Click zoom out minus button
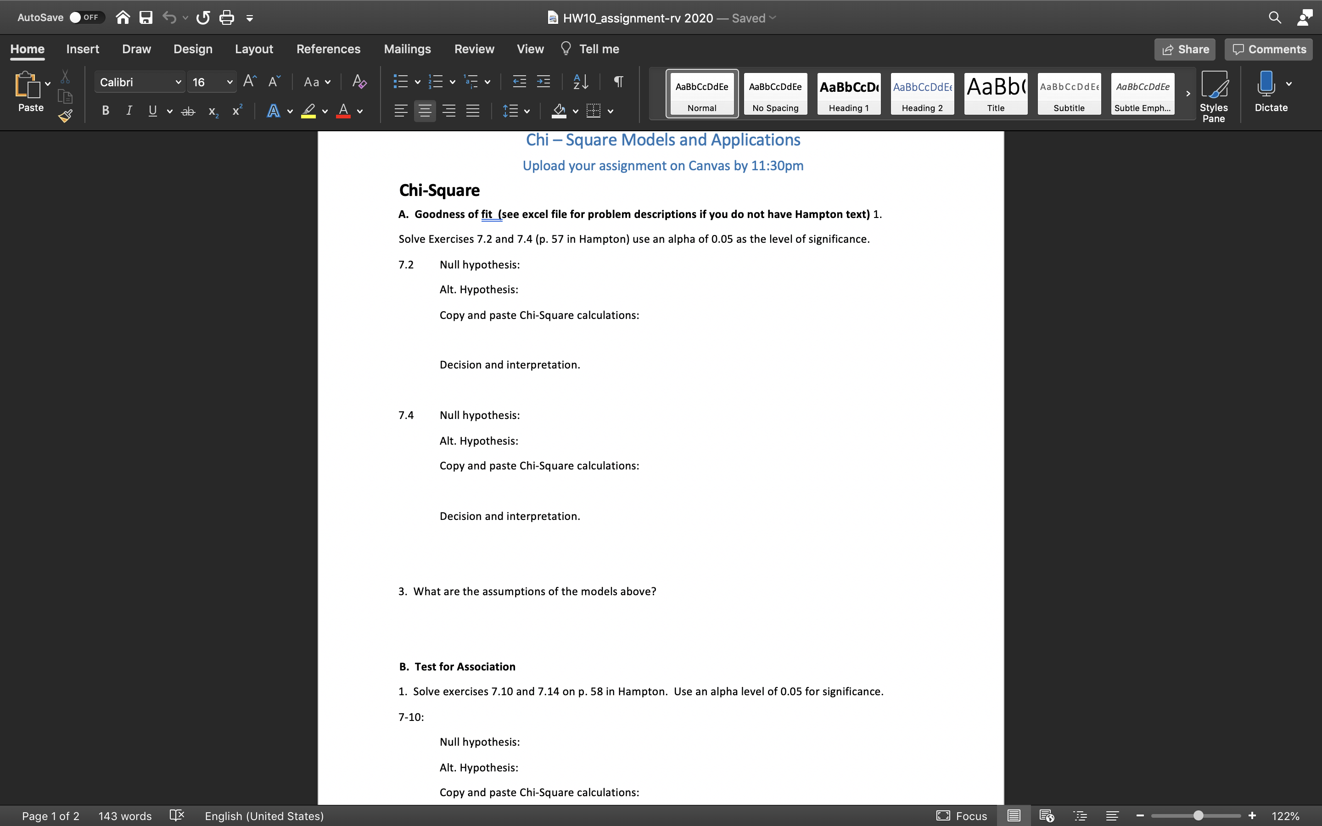1322x826 pixels. pos(1140,815)
